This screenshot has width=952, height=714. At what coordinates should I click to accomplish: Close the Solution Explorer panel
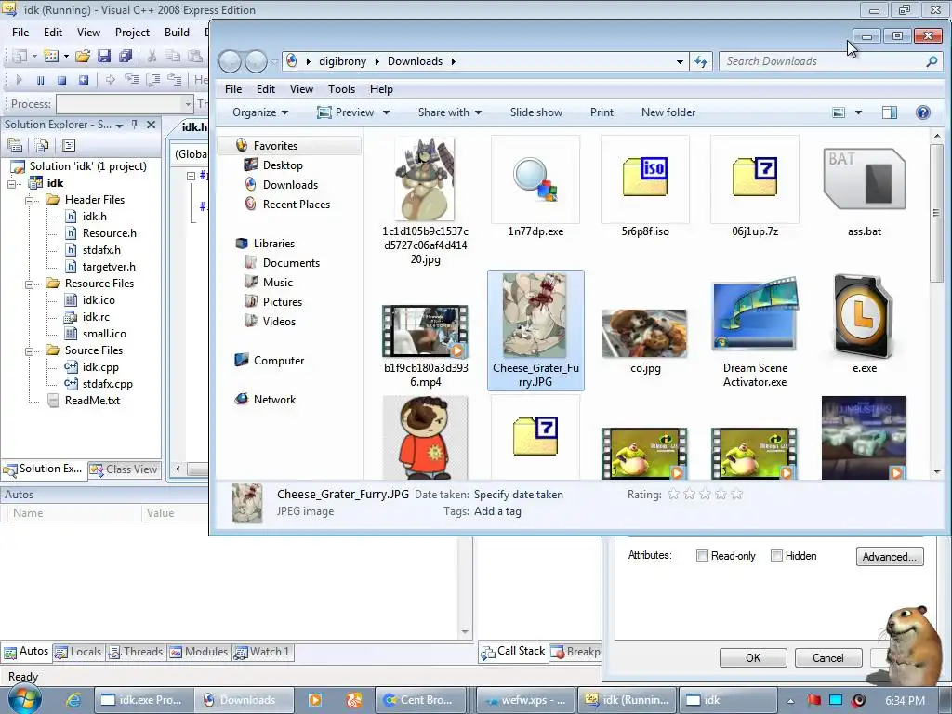coord(152,125)
